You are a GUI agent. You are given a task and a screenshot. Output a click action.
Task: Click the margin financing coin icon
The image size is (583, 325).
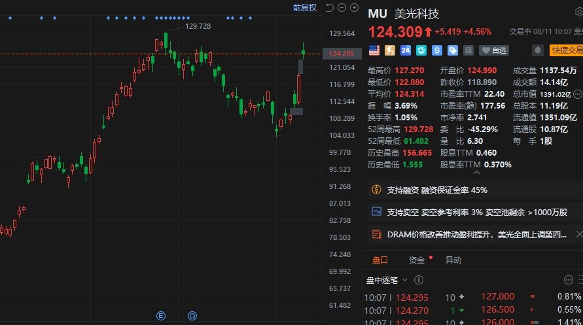click(376, 190)
